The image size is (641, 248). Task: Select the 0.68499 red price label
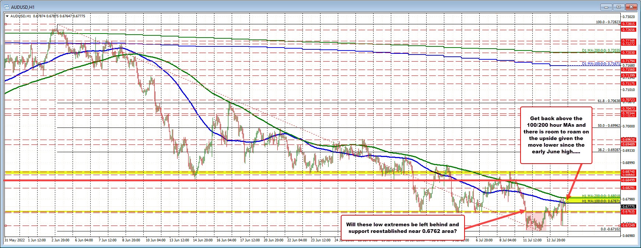coord(628,180)
